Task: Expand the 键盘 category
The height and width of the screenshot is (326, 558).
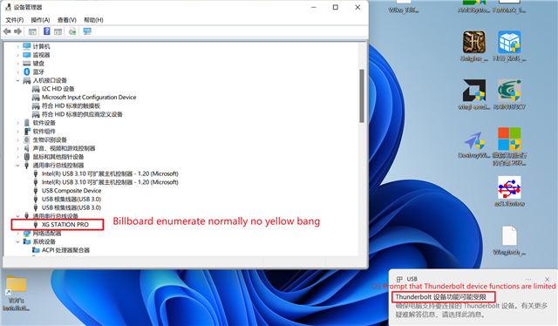Action: [17, 64]
